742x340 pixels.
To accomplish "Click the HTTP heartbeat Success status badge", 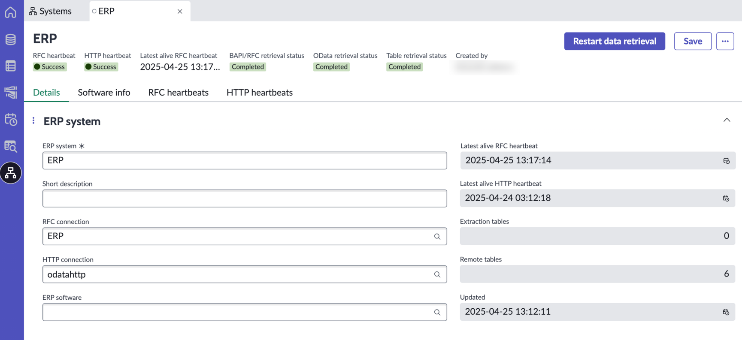I will (101, 67).
